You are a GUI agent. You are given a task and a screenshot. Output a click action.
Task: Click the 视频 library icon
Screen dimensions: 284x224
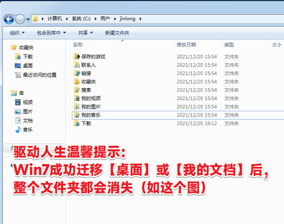(x=18, y=102)
